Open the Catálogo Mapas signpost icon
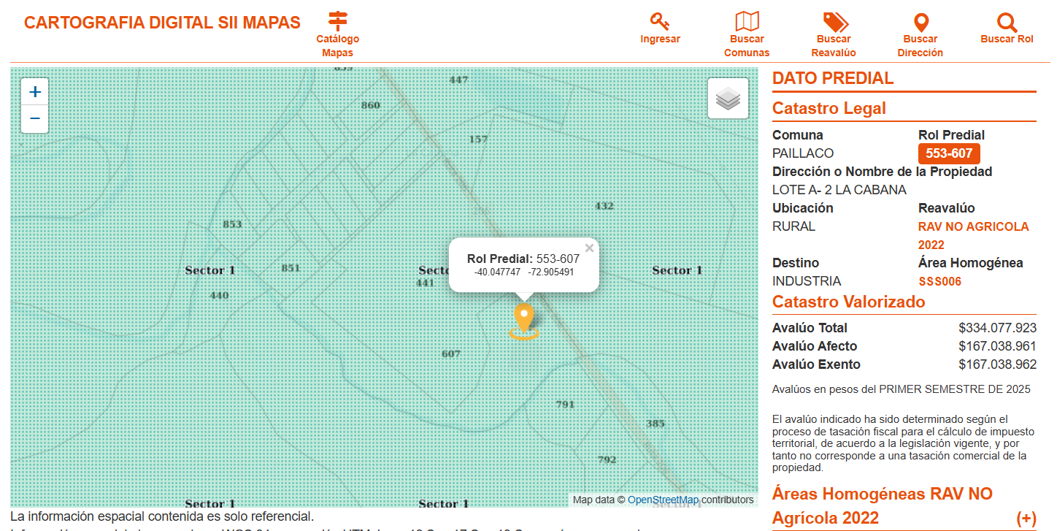 338,21
